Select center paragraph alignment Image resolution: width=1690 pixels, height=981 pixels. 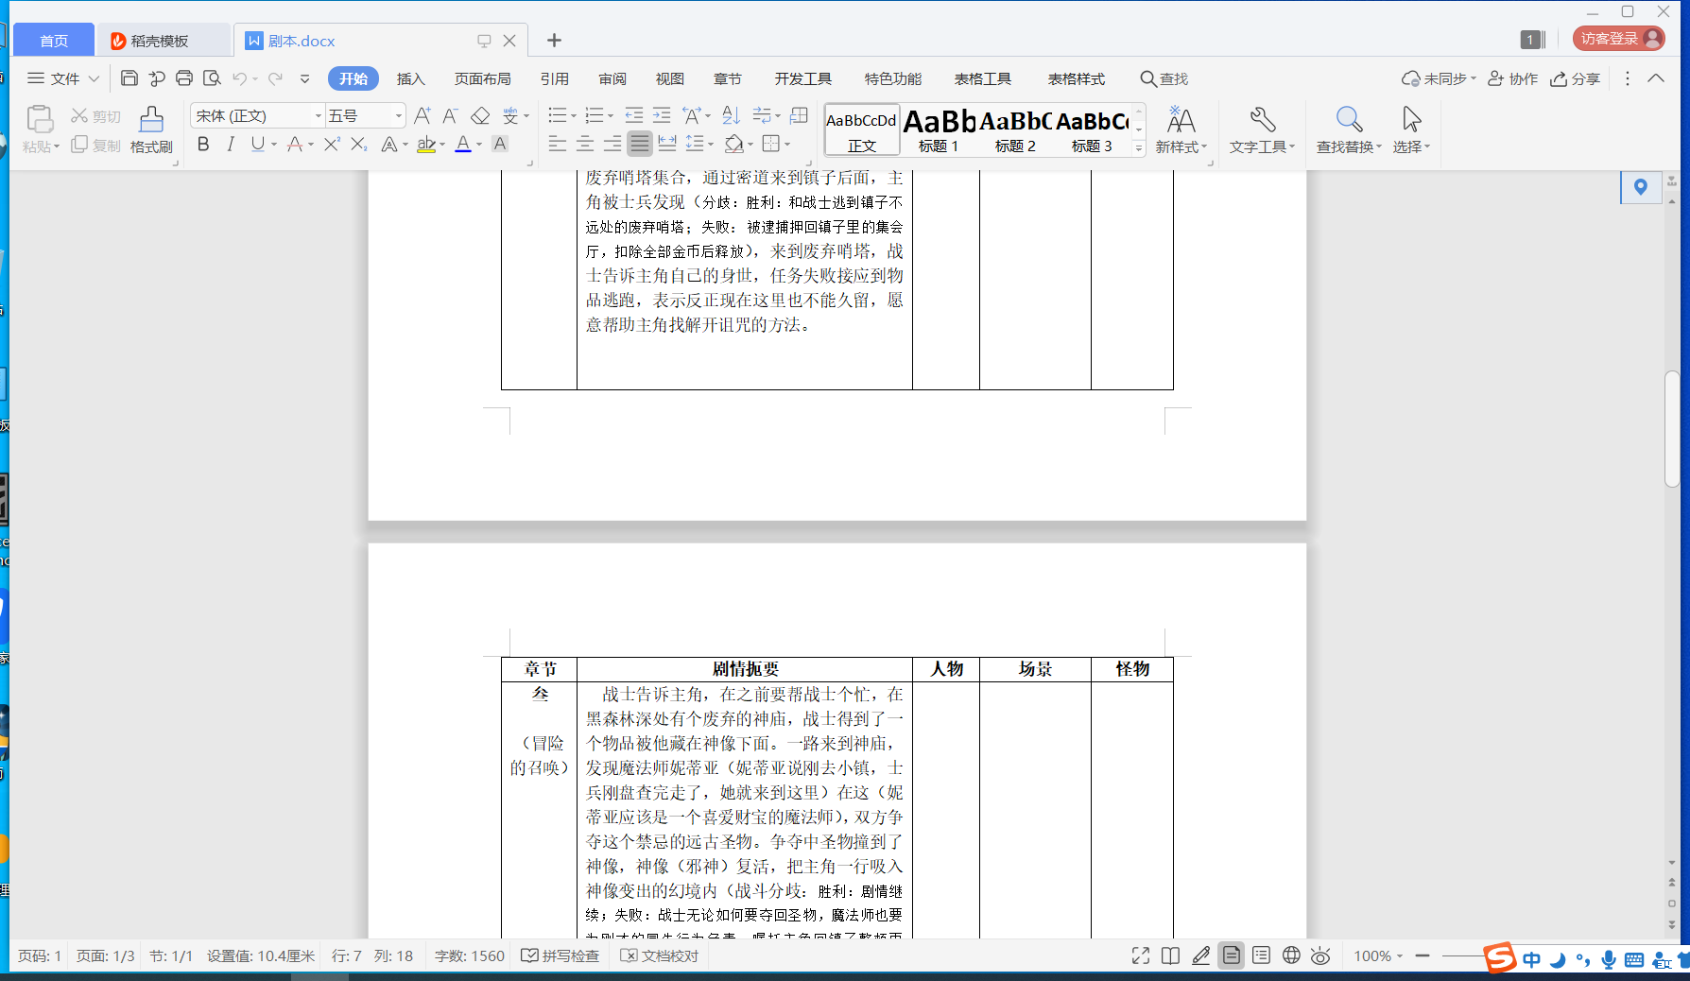(x=585, y=144)
